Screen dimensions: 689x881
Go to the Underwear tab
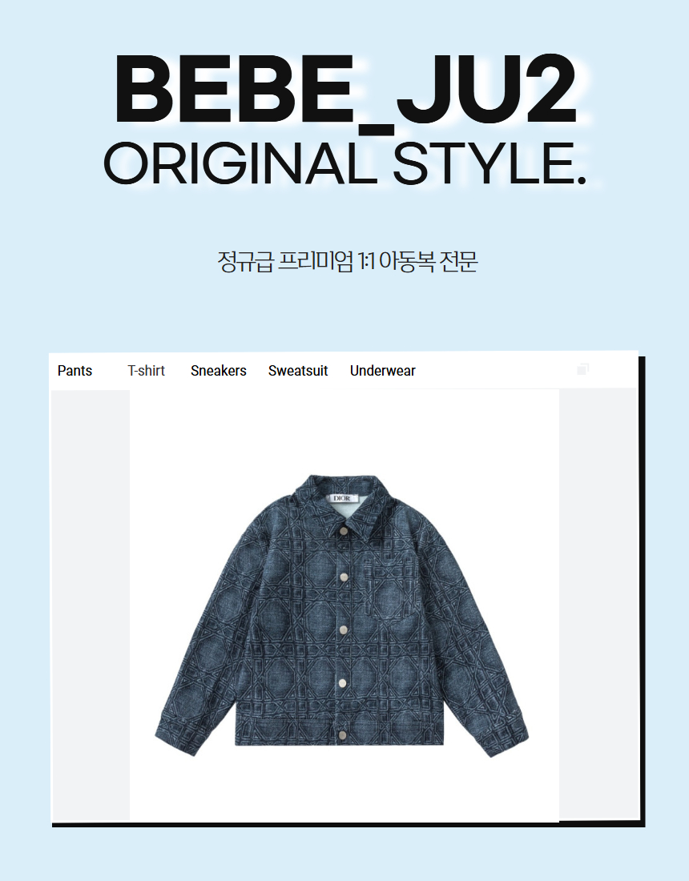click(383, 371)
